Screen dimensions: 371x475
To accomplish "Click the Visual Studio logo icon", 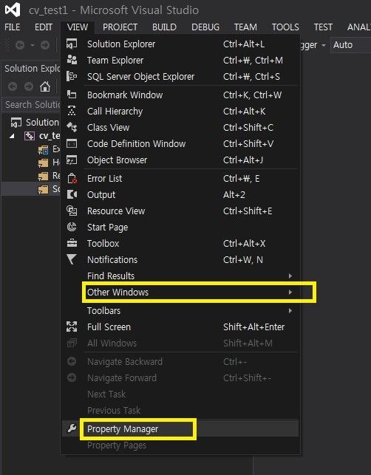I will tap(13, 10).
